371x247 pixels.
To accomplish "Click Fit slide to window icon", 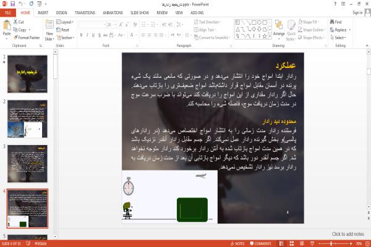I will [368, 243].
